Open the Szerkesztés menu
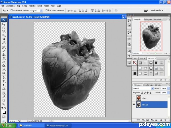Screen dimensions: 171x128 click(11, 6)
